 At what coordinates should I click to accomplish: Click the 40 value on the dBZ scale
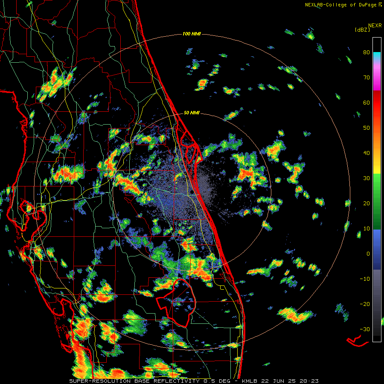pos(367,153)
